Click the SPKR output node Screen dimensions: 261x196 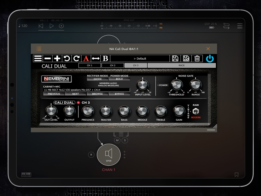(109, 155)
